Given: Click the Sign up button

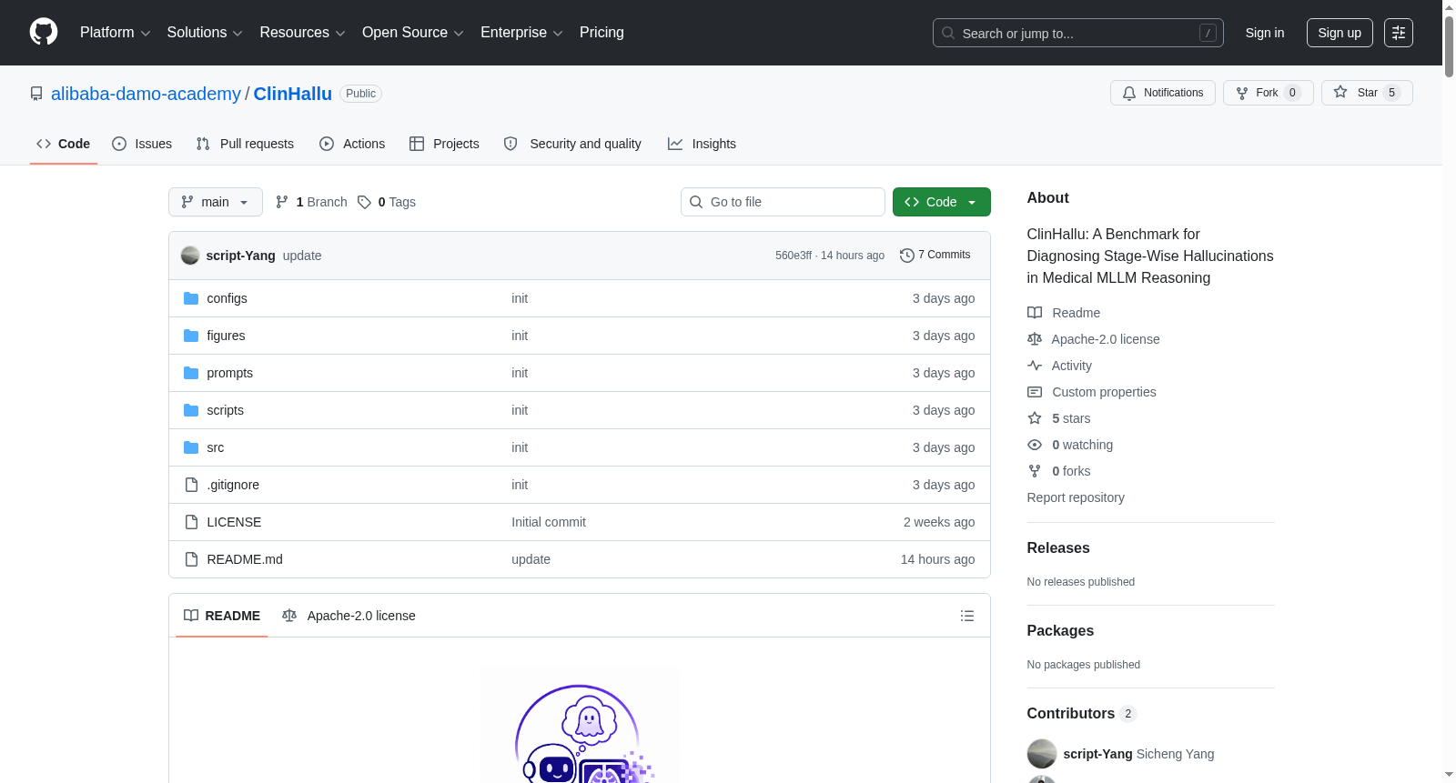Looking at the screenshot, I should coord(1340,33).
